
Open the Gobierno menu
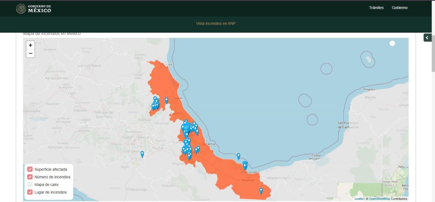[x=400, y=8]
